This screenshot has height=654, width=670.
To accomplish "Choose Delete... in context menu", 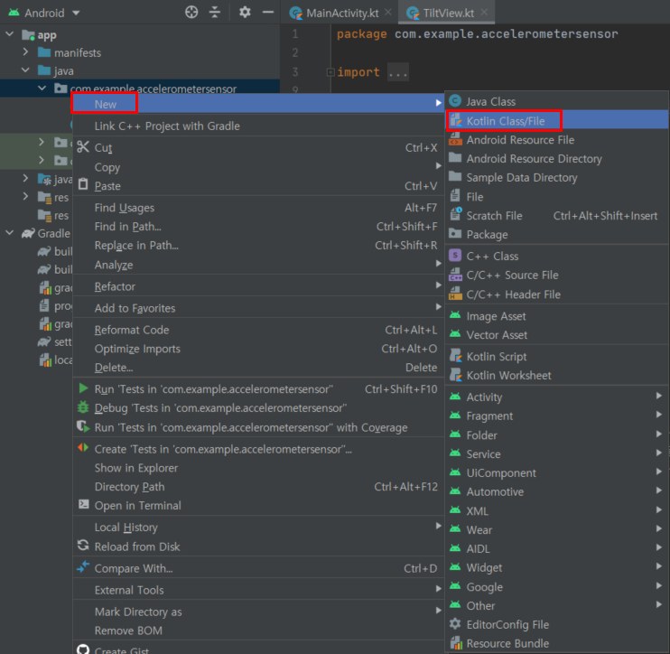I will (x=258, y=368).
